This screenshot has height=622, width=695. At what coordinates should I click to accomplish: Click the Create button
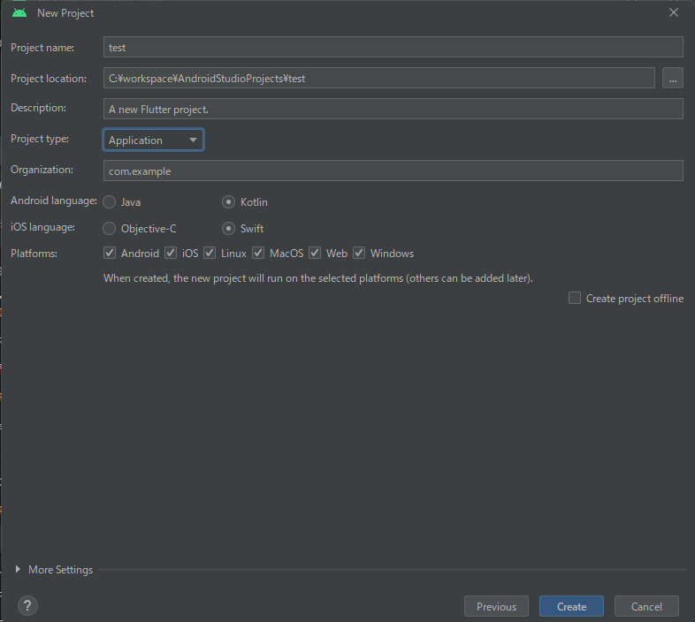tap(571, 606)
